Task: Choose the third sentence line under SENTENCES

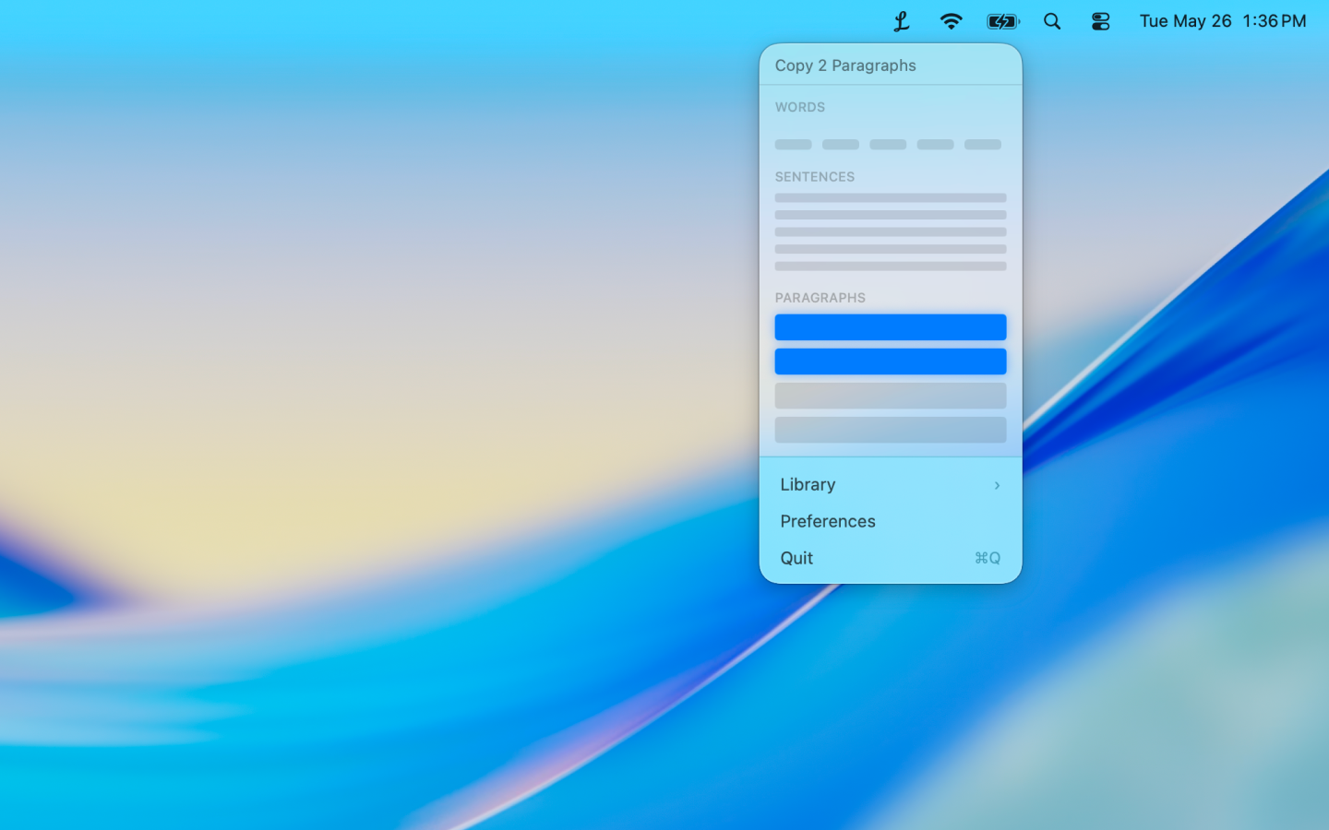Action: (x=891, y=231)
